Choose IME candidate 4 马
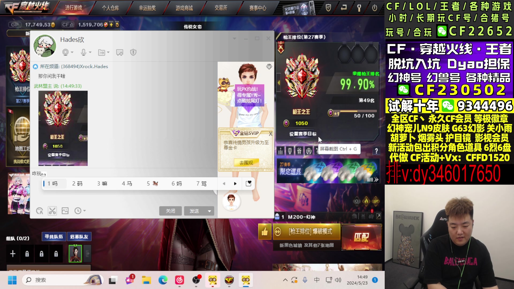 click(127, 184)
